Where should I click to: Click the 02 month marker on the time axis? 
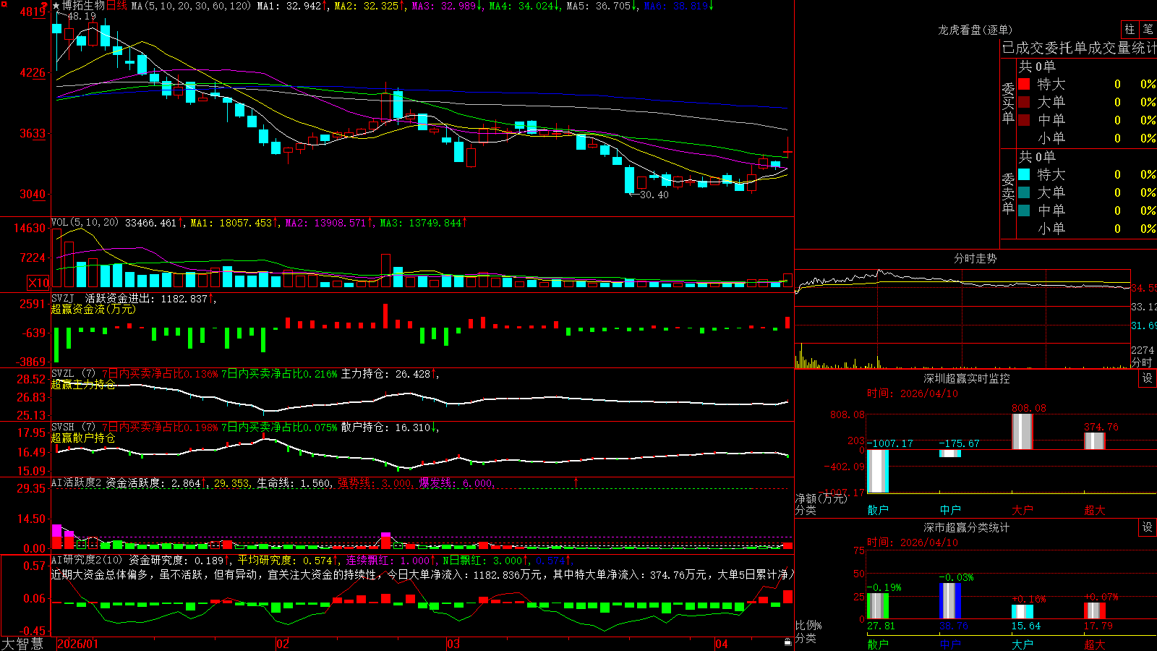[283, 644]
